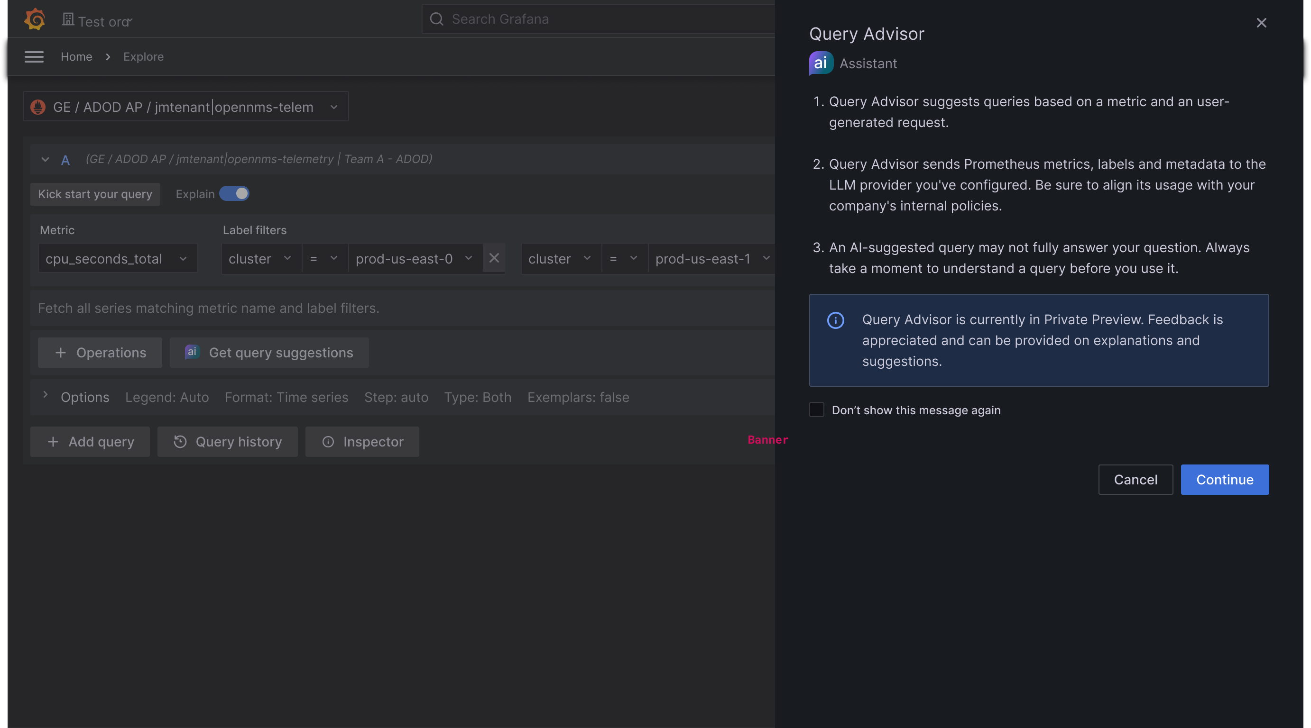This screenshot has height=728, width=1311.
Task: Click the info icon in the preview notice
Action: (x=835, y=320)
